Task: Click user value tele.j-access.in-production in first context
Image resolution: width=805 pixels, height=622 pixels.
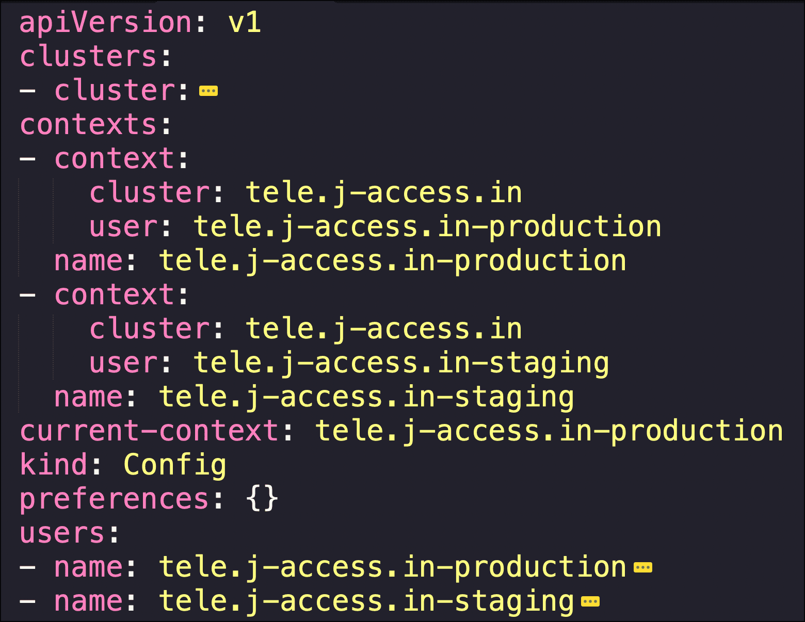Action: [427, 227]
